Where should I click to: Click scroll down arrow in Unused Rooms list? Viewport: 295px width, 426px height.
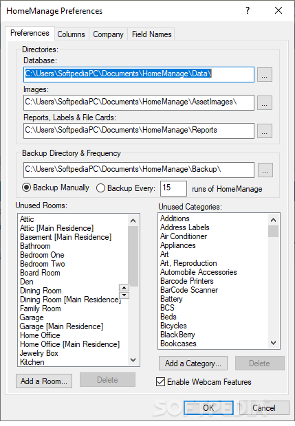[x=133, y=360]
